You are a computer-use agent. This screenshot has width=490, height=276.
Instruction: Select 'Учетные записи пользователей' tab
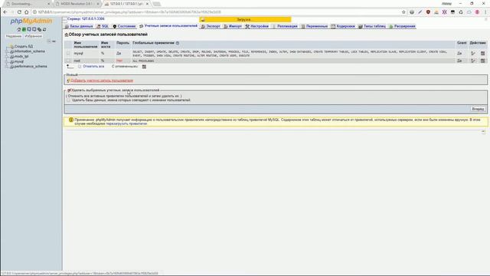[168, 26]
